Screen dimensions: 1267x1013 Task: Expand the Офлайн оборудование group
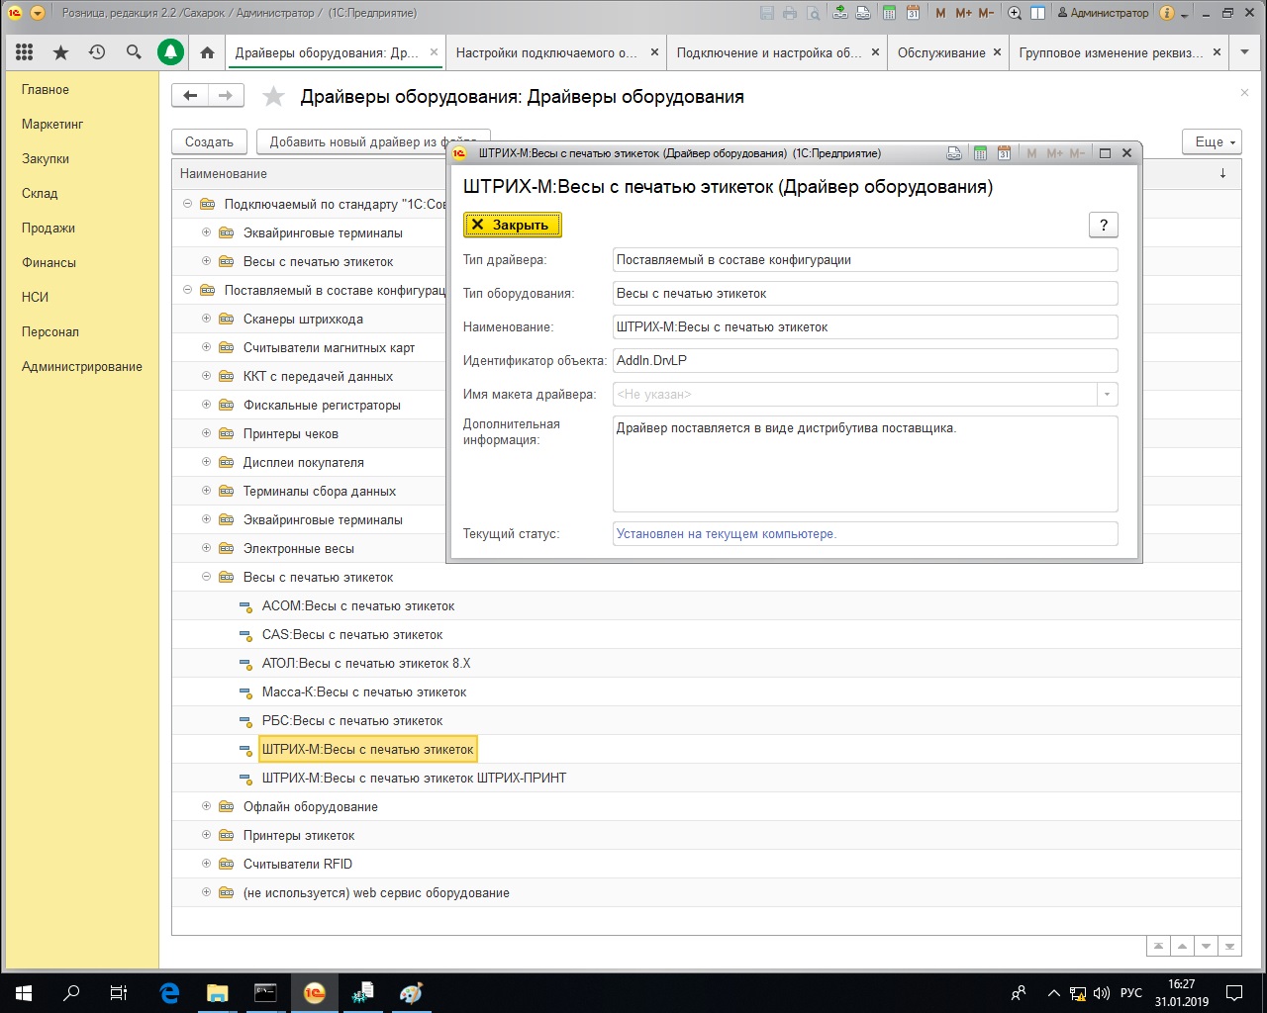pos(206,806)
